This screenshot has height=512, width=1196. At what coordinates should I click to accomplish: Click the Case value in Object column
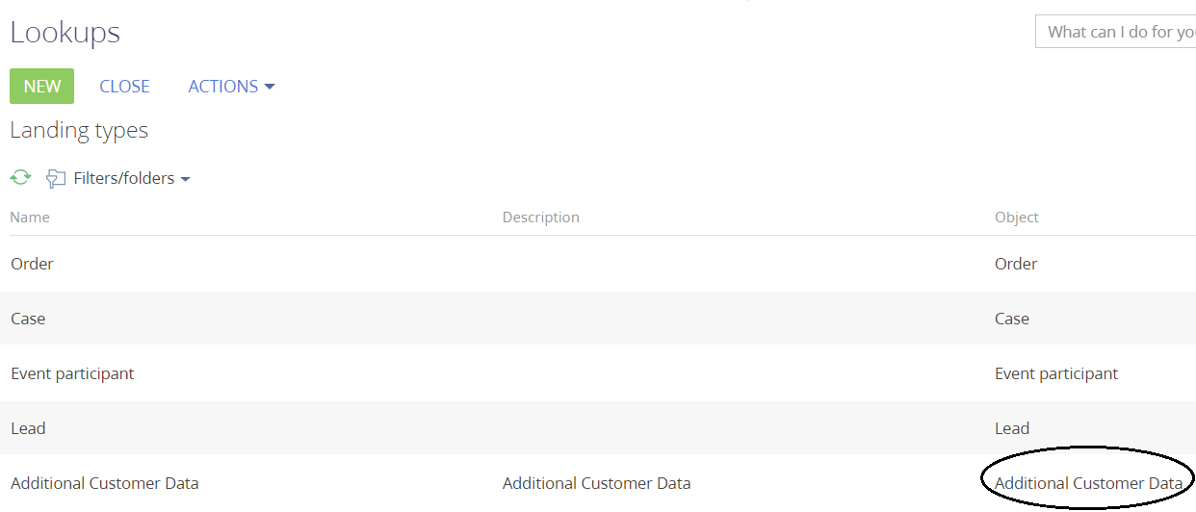(x=1012, y=319)
